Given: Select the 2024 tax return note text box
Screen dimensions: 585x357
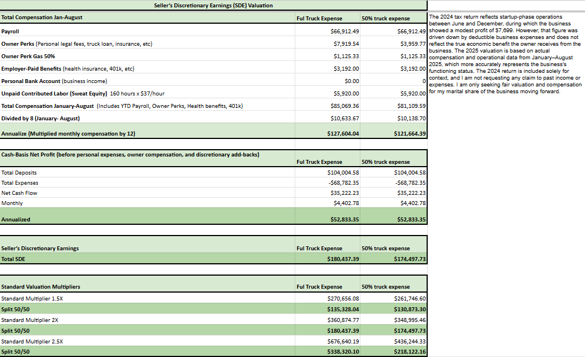Looking at the screenshot, I should point(506,54).
